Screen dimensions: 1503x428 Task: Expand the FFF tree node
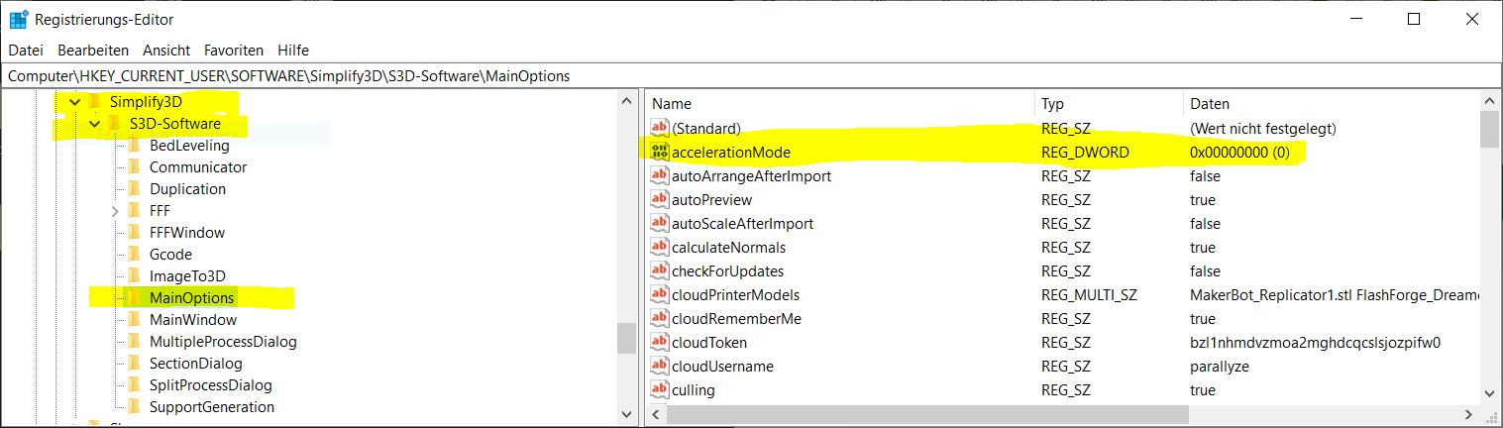(x=114, y=211)
